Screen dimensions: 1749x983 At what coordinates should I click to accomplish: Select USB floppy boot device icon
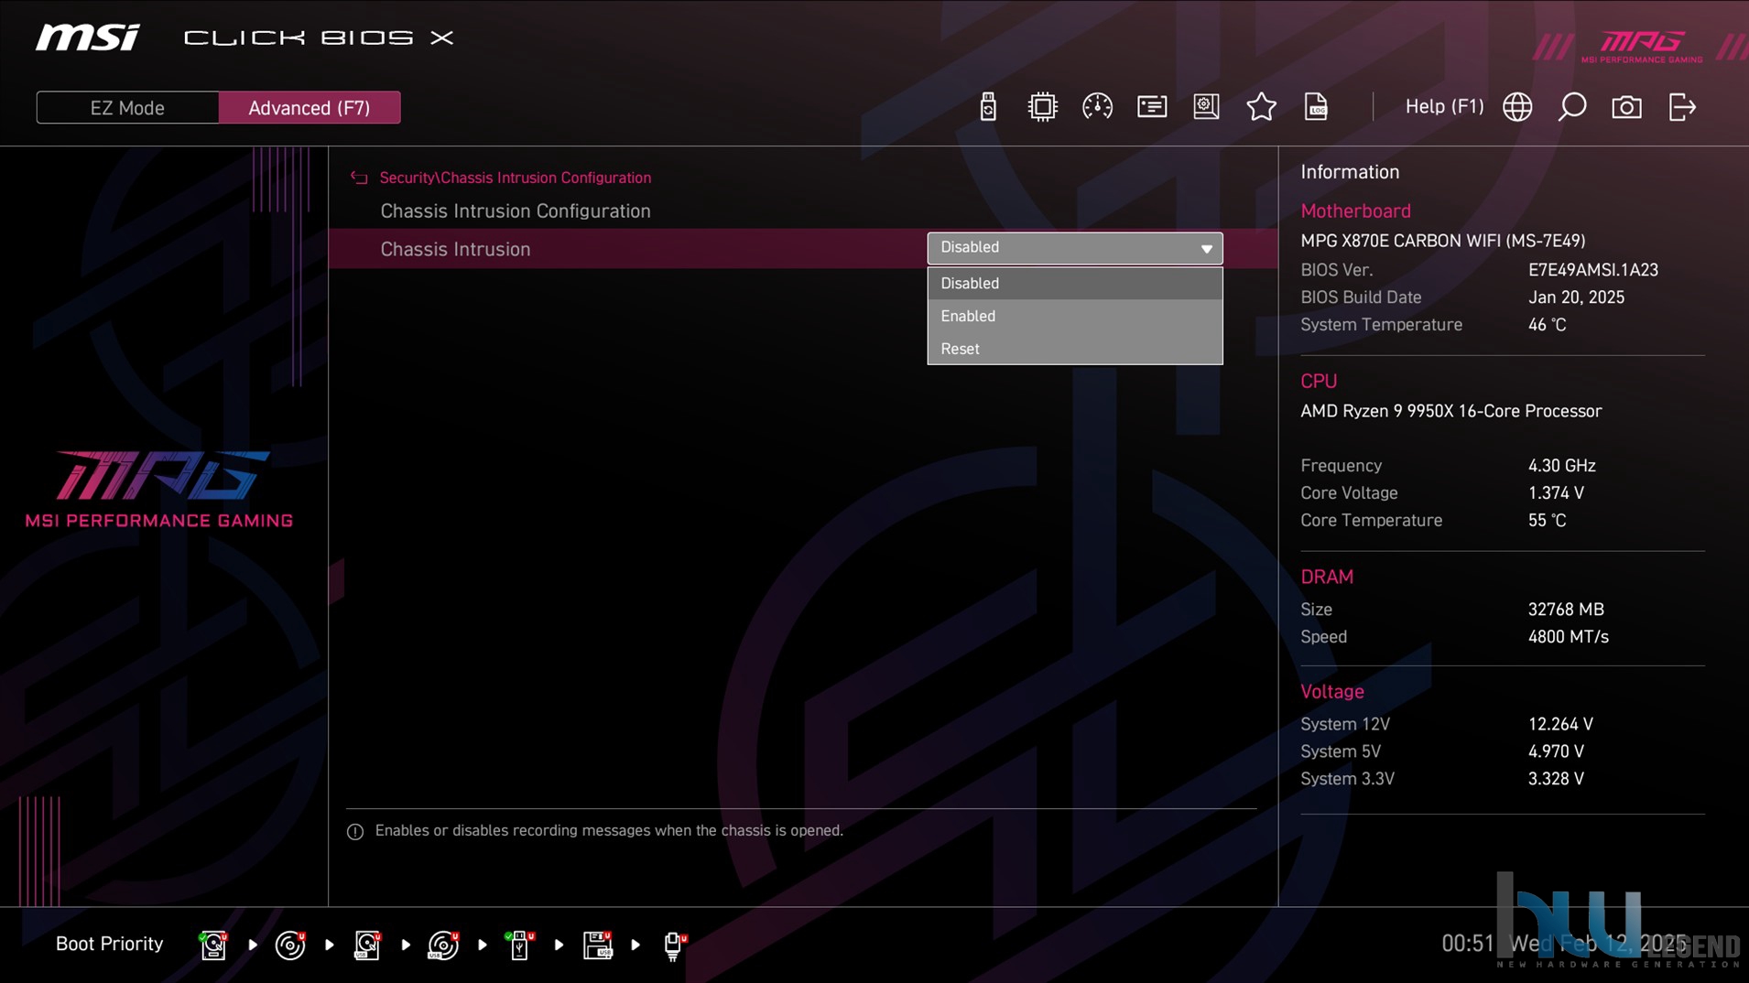[x=597, y=945]
